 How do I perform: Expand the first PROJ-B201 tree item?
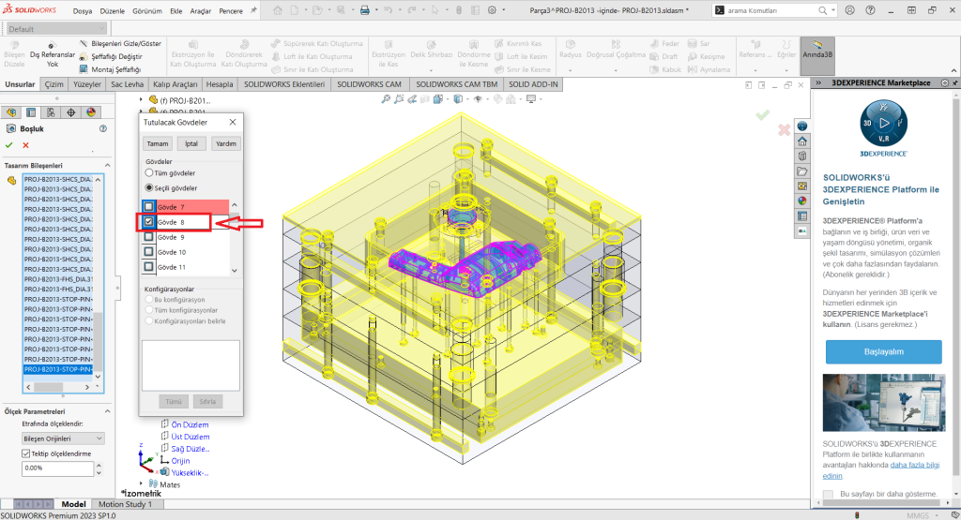[x=141, y=99]
